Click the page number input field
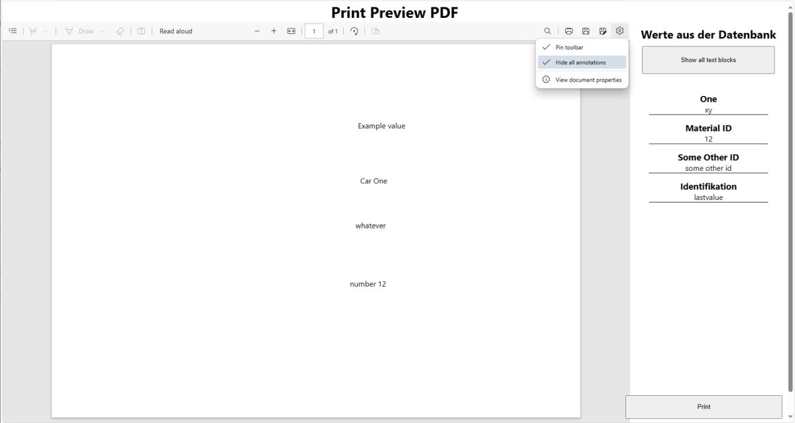 point(314,31)
